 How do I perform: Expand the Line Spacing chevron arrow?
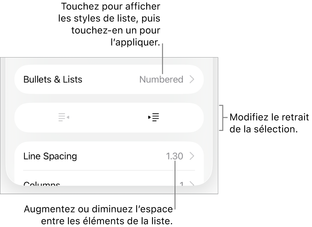192,156
